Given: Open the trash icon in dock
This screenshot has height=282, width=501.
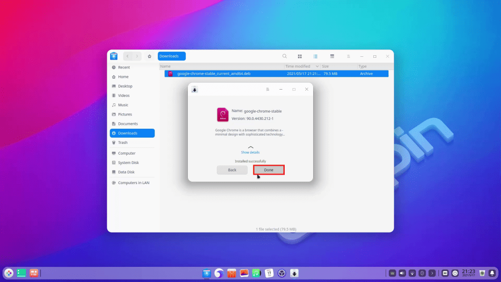Looking at the screenshot, I should 482,273.
